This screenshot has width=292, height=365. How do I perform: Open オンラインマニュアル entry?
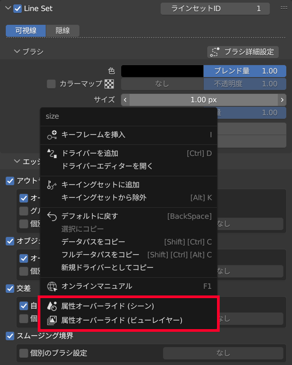click(129, 286)
